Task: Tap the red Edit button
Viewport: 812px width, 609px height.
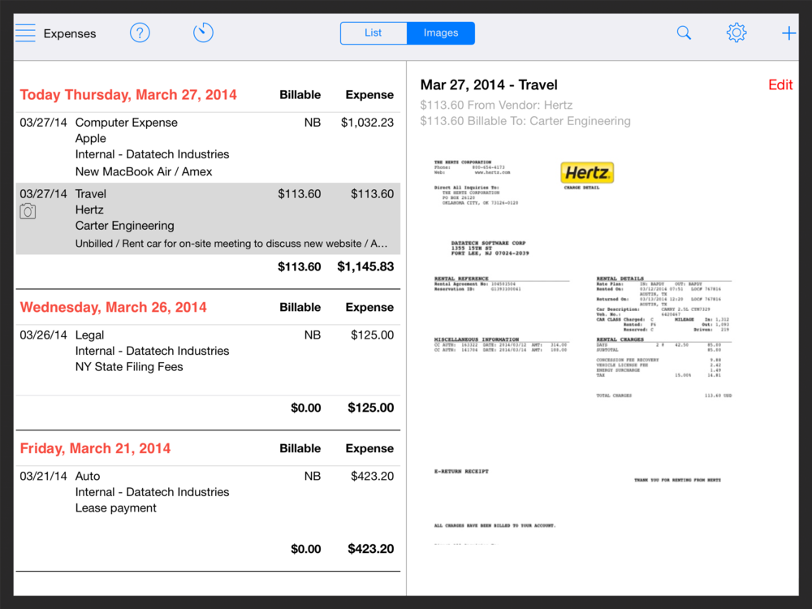Action: (780, 85)
